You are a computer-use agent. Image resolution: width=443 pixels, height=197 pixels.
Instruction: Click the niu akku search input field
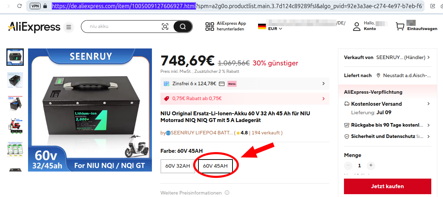pos(122,27)
